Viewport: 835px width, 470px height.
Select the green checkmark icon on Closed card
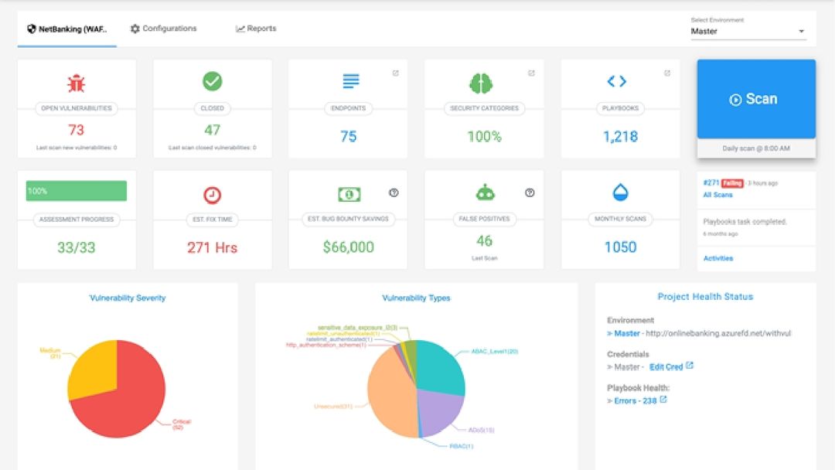tap(212, 81)
